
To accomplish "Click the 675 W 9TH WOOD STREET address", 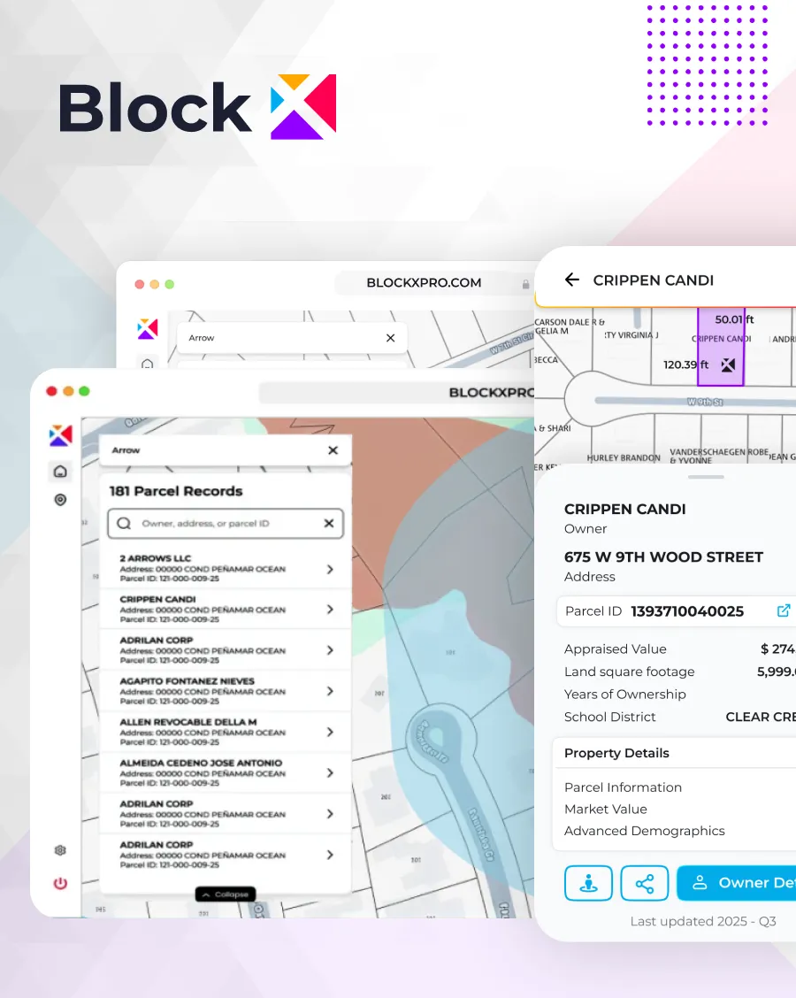I will [x=663, y=557].
